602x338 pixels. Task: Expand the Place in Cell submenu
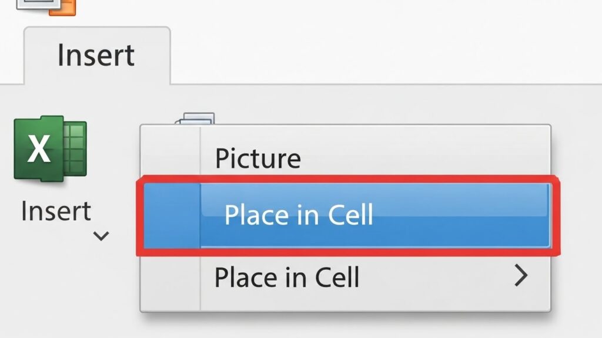point(520,275)
